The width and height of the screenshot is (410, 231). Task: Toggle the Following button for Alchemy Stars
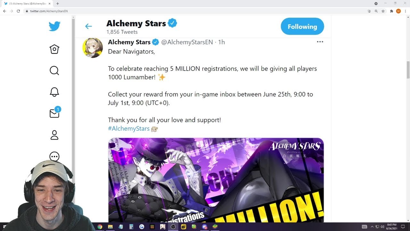tap(302, 27)
